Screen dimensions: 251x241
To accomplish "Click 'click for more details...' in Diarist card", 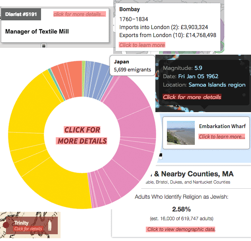I will 80,14.
